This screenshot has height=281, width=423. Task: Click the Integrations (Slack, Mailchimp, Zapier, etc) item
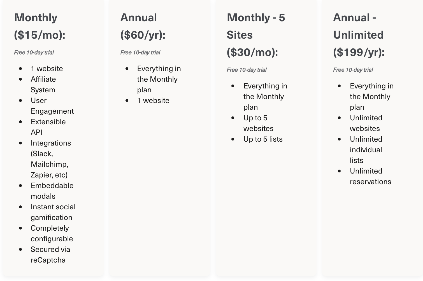click(51, 159)
